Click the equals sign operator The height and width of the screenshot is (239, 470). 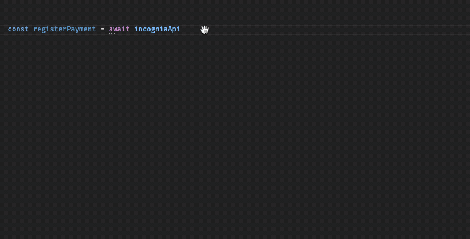pyautogui.click(x=103, y=29)
